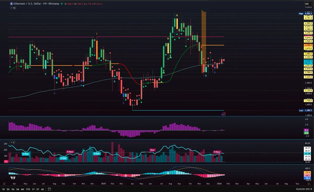Click the orange vertical highlighted band in November
This screenshot has height=192, width=314.
[204, 42]
